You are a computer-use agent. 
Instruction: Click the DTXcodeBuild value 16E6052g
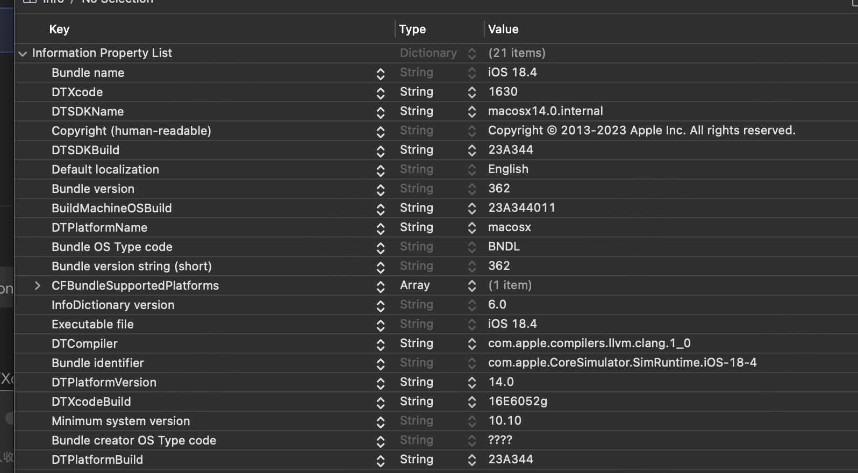tap(518, 402)
